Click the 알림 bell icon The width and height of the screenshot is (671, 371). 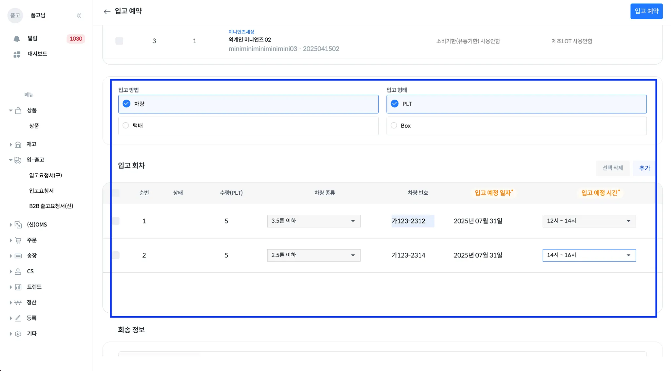(17, 39)
